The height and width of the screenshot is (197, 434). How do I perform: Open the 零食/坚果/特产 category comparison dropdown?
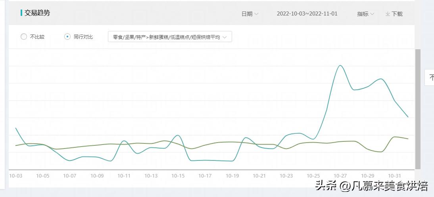[170, 37]
